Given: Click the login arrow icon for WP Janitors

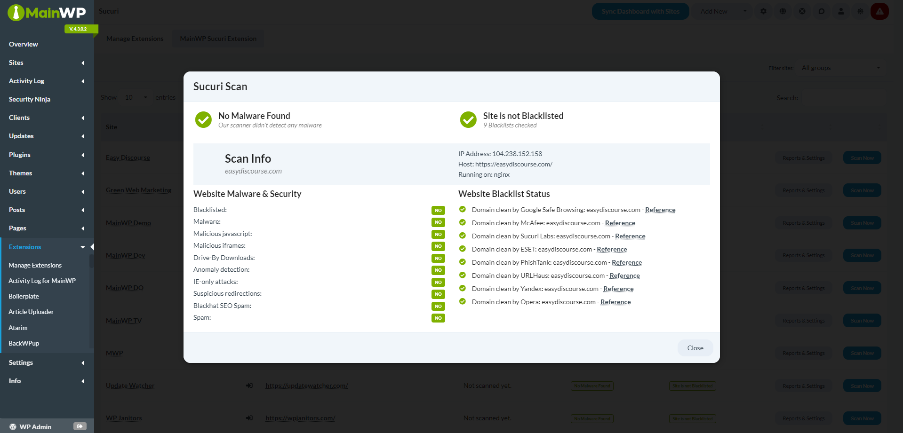Looking at the screenshot, I should click(x=249, y=418).
